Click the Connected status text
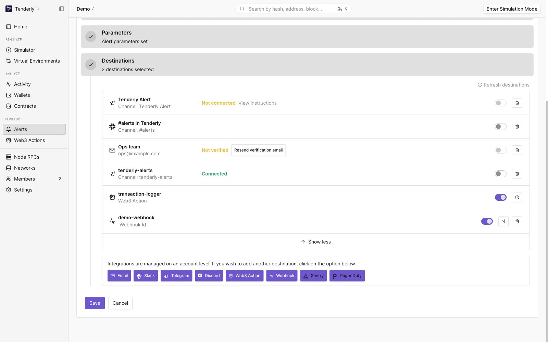548x342 pixels. click(214, 174)
